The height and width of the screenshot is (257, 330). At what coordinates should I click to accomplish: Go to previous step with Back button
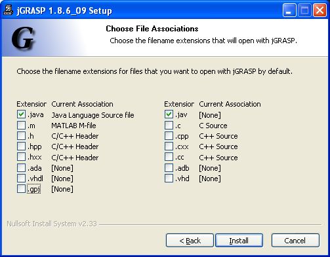pyautogui.click(x=190, y=241)
